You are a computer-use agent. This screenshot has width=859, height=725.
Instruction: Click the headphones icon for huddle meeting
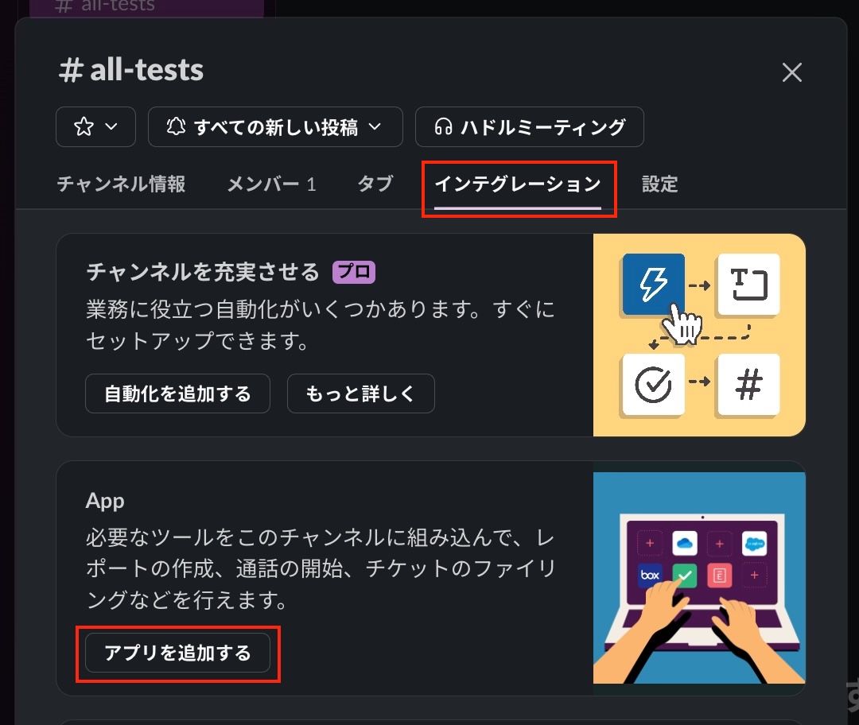(x=444, y=127)
